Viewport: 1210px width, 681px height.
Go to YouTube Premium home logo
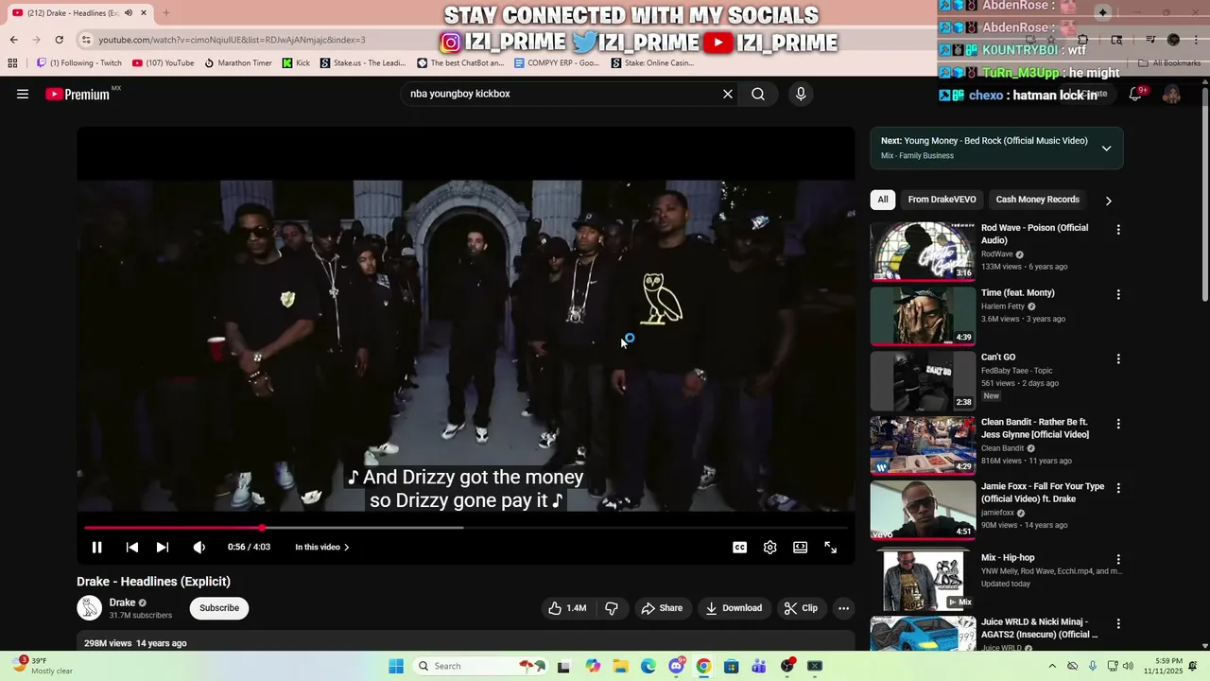pyautogui.click(x=78, y=94)
